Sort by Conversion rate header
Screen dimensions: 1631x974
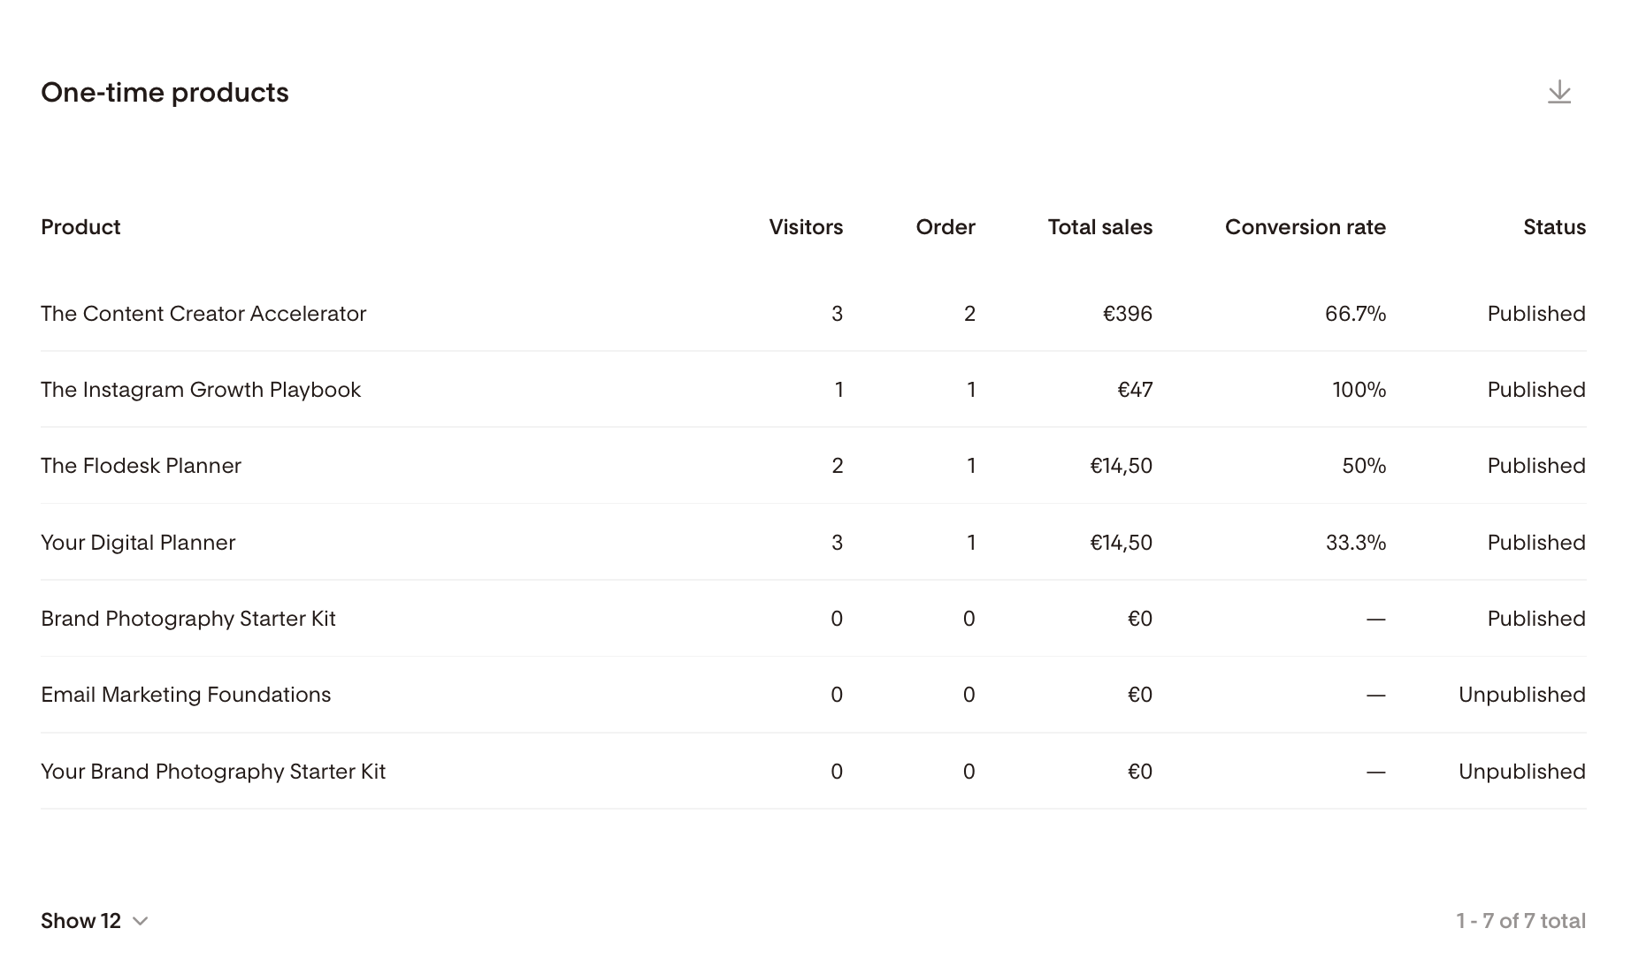1306,227
